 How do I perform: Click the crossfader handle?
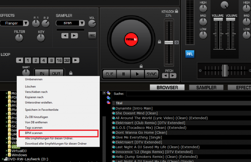[x=225, y=70]
